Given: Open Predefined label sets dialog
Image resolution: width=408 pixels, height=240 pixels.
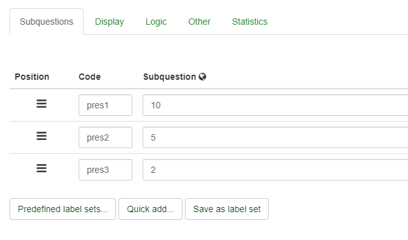Looking at the screenshot, I should coord(63,209).
